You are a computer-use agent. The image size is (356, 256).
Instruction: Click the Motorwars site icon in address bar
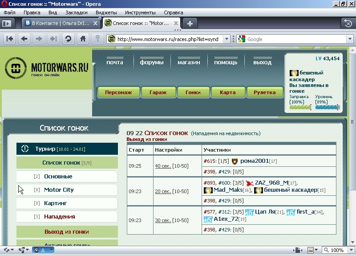click(x=112, y=39)
